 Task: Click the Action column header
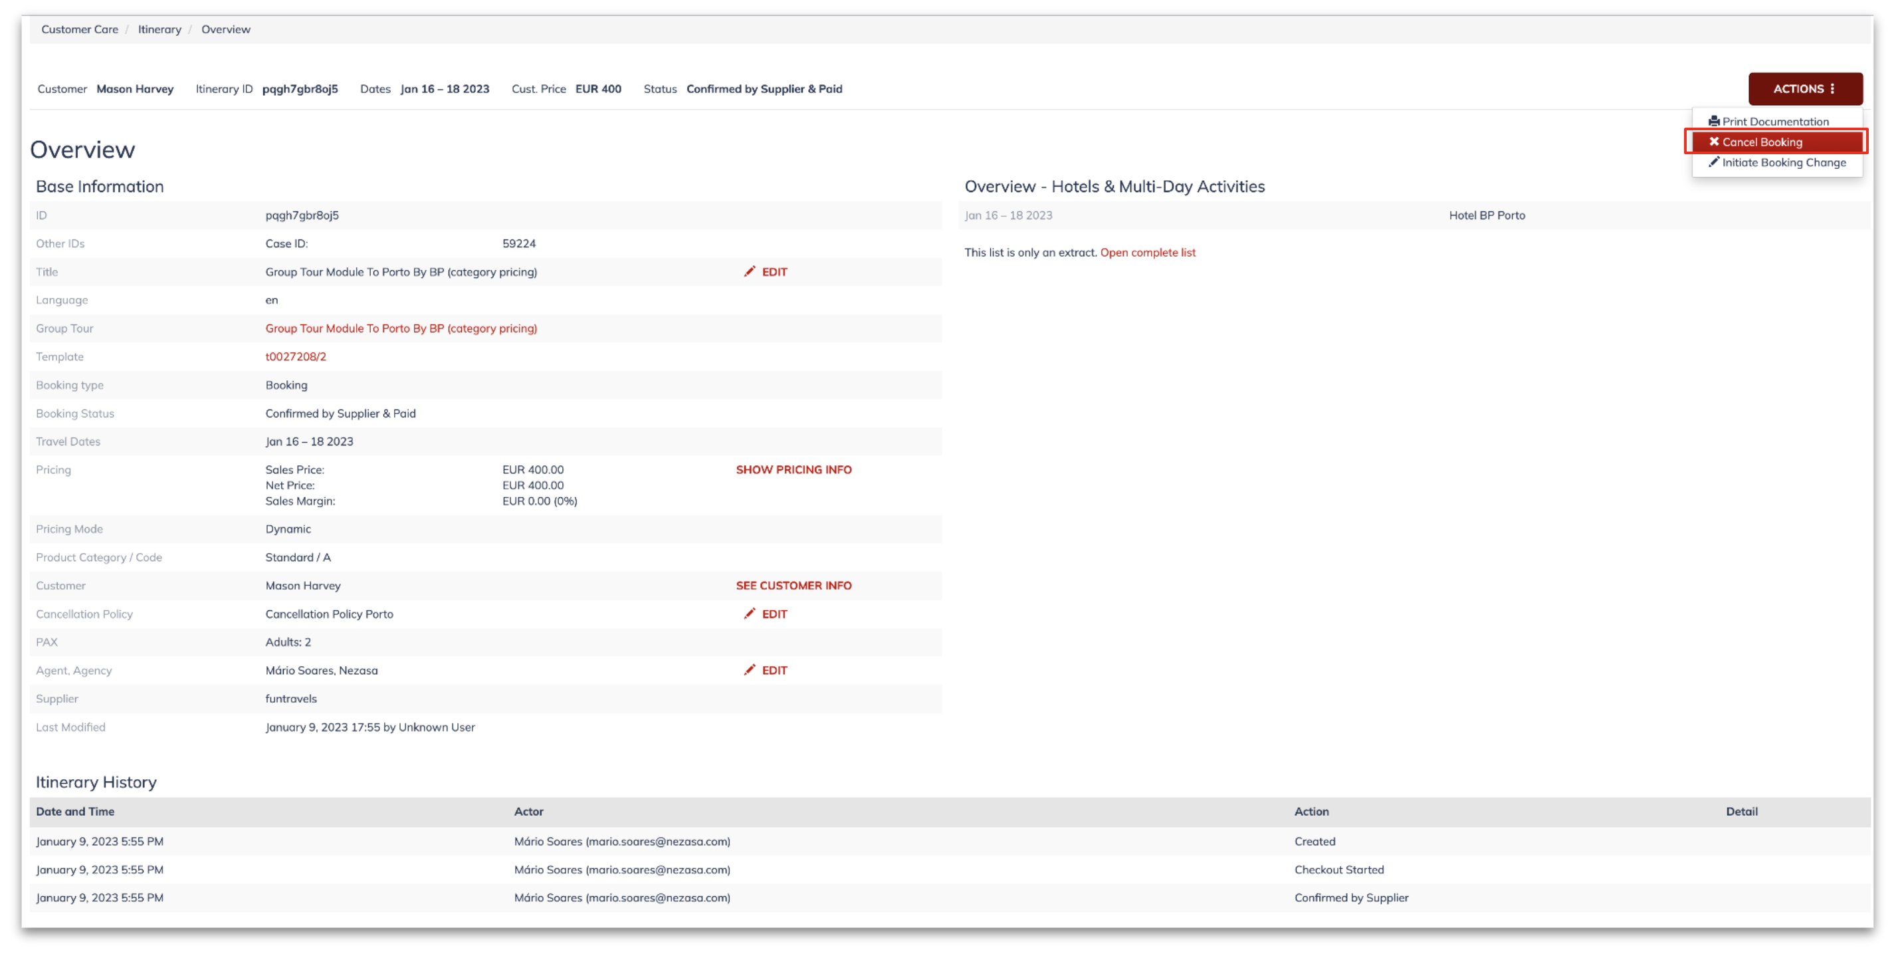(x=1311, y=811)
